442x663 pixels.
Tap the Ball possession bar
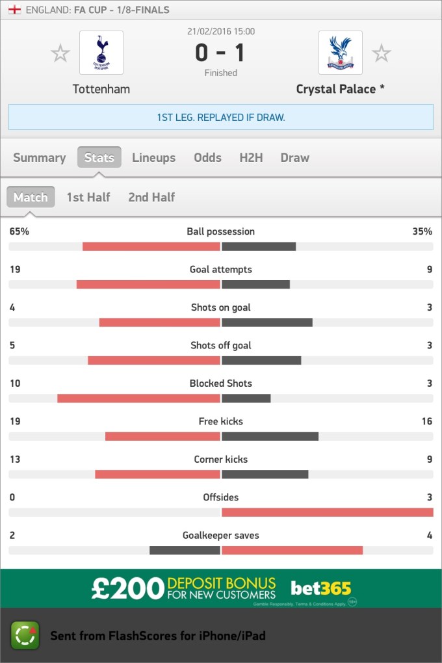221,246
